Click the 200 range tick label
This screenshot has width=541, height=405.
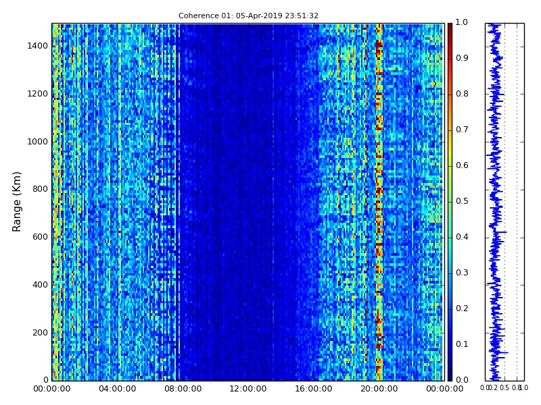coord(40,333)
